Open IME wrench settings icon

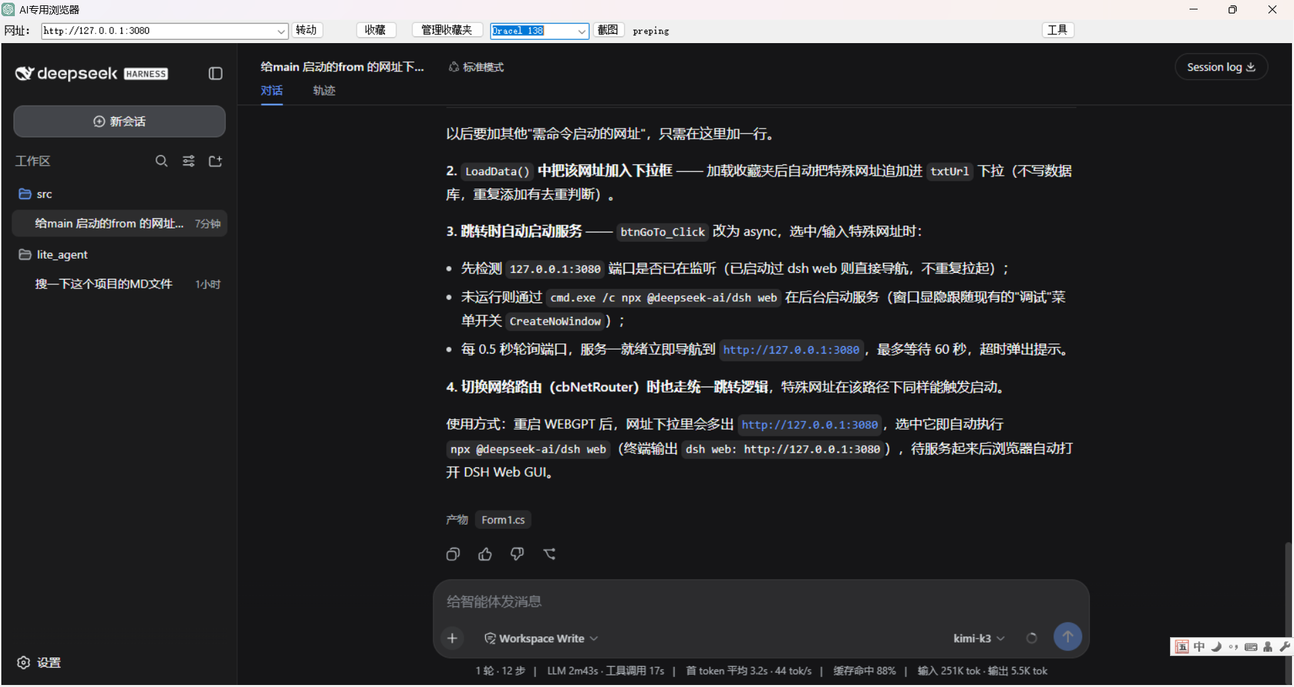1285,647
